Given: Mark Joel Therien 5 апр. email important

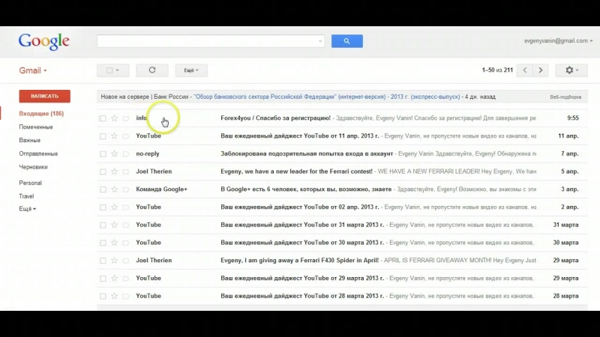Looking at the screenshot, I should [125, 171].
